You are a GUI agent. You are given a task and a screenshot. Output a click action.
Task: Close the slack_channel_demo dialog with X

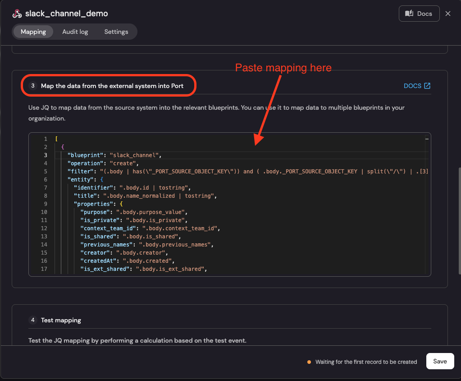point(448,14)
